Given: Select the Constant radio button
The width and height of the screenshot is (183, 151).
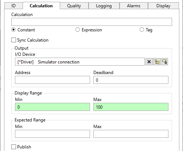Looking at the screenshot, I should 13,30.
